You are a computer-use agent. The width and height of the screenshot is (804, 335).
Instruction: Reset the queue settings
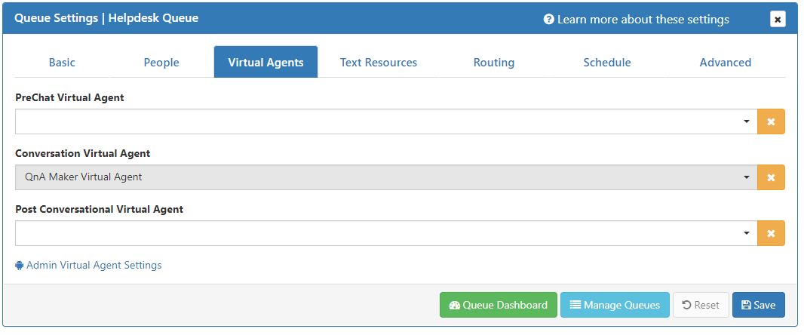[701, 305]
